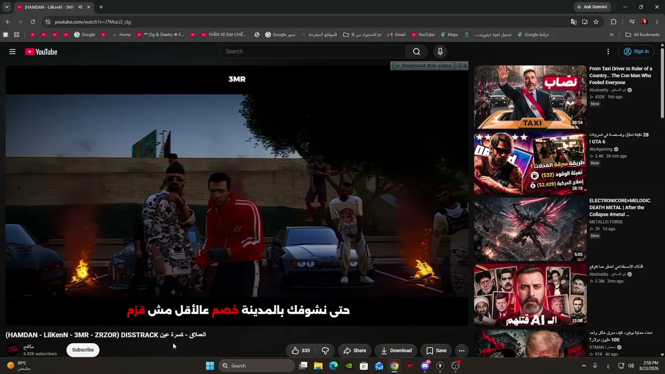The height and width of the screenshot is (374, 665).
Task: Open the browser Extensions puzzle icon
Action: pyautogui.click(x=614, y=22)
